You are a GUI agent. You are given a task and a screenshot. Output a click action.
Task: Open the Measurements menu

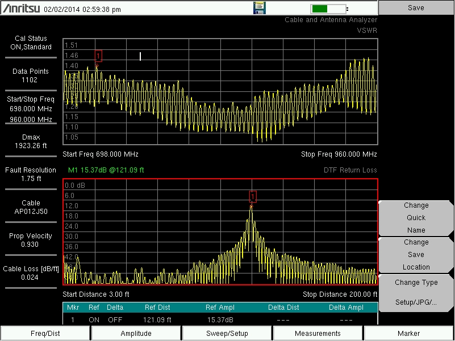click(318, 334)
